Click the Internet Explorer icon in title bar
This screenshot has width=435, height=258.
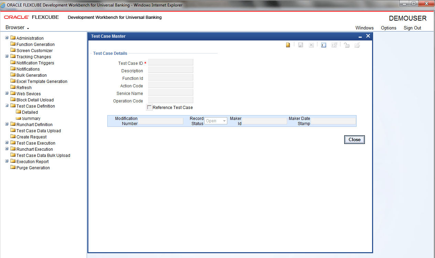click(x=3, y=5)
